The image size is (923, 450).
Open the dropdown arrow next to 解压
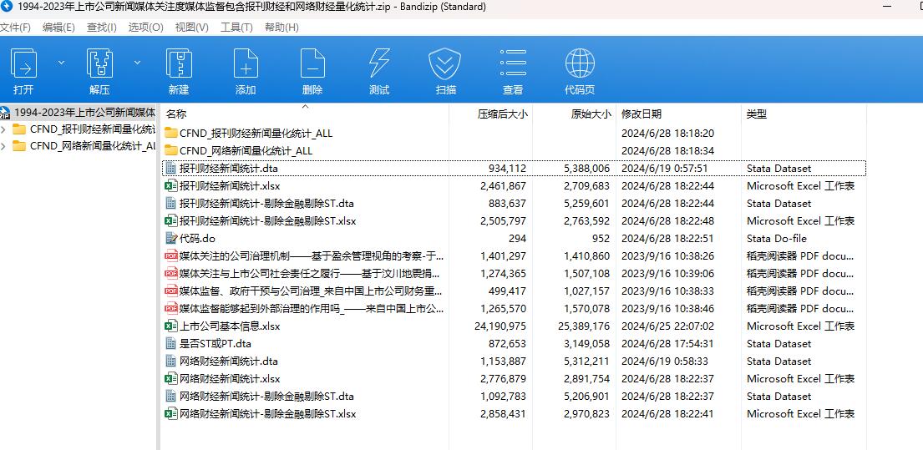pos(137,63)
